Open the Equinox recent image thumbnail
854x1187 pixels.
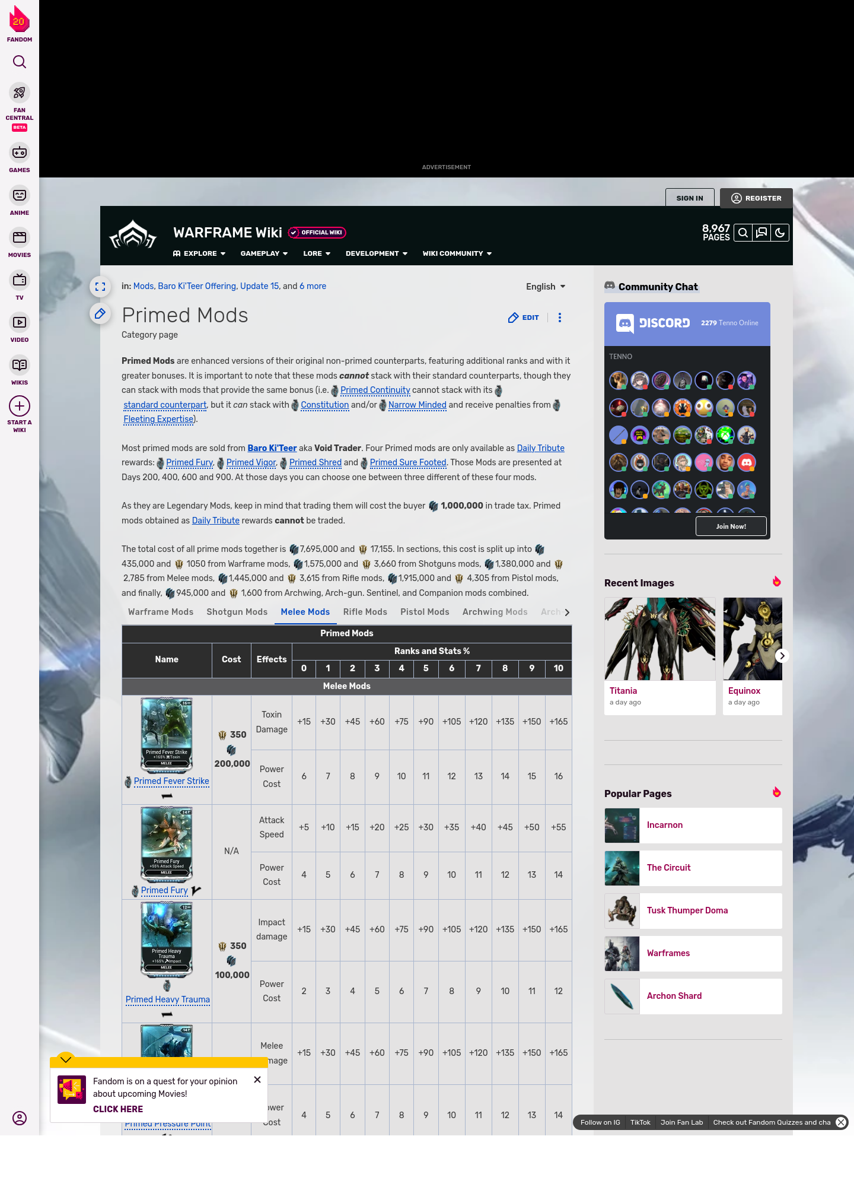click(x=753, y=639)
